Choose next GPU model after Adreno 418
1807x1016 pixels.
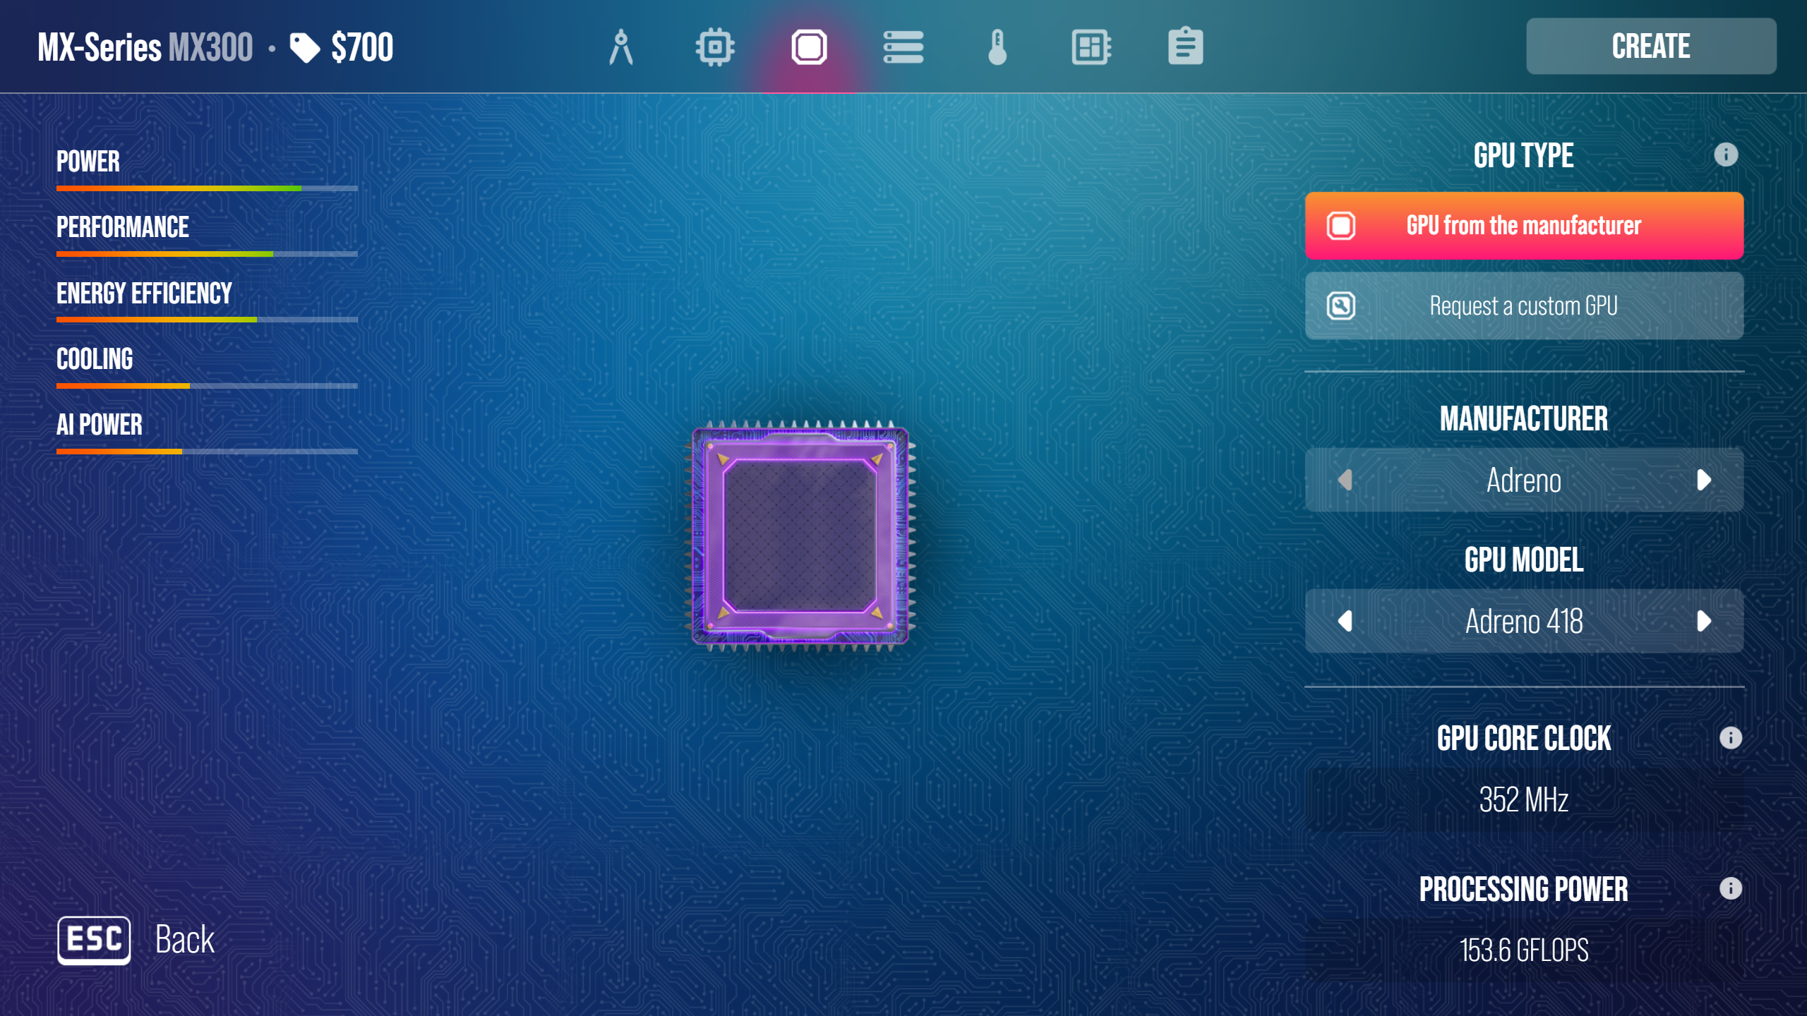[1703, 621]
